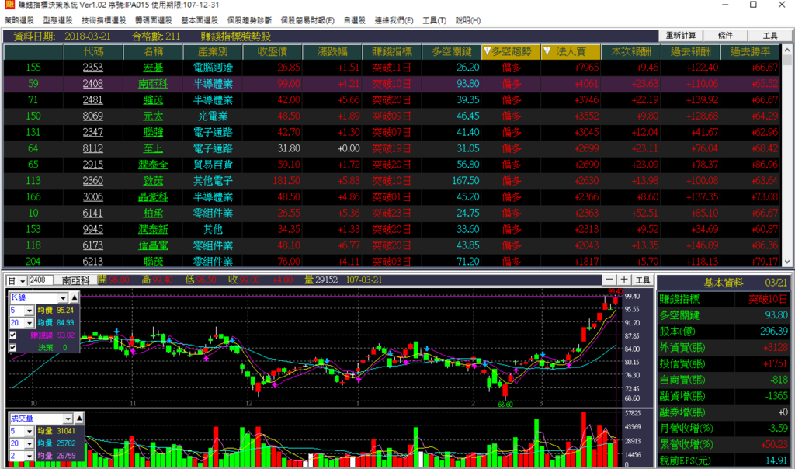Open the 工具(T) menu

pyautogui.click(x=435, y=20)
